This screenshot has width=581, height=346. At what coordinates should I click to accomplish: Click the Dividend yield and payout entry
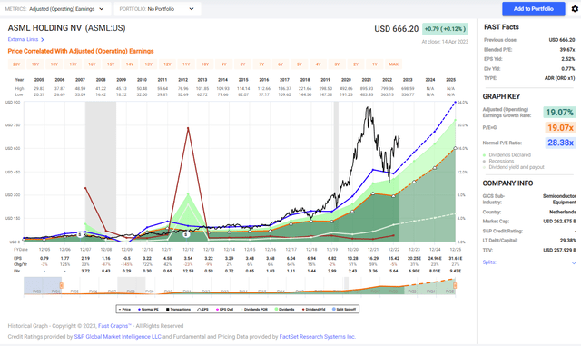(x=517, y=167)
